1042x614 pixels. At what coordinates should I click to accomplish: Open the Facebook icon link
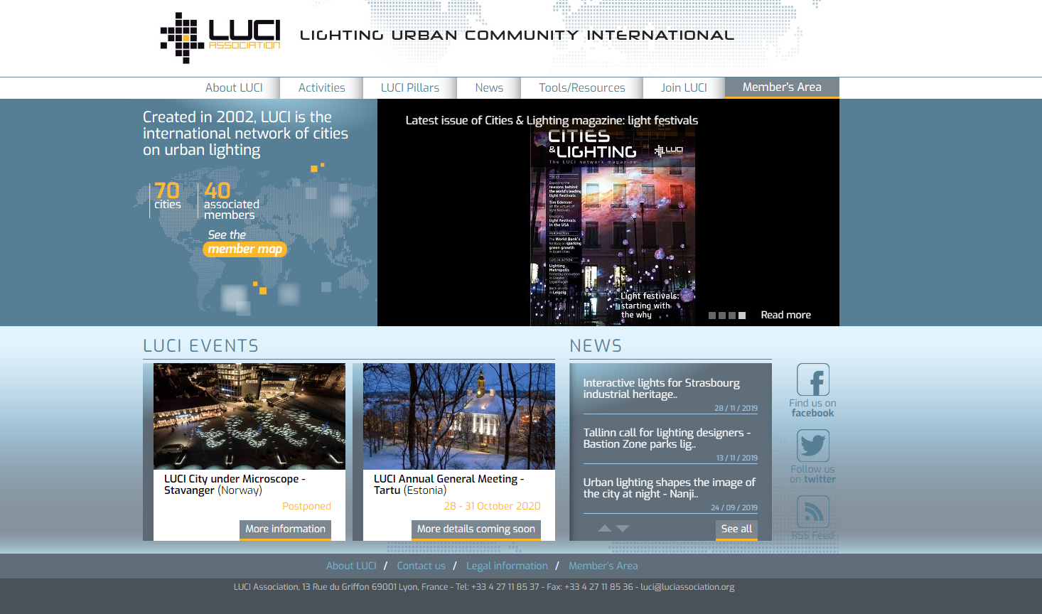(812, 380)
